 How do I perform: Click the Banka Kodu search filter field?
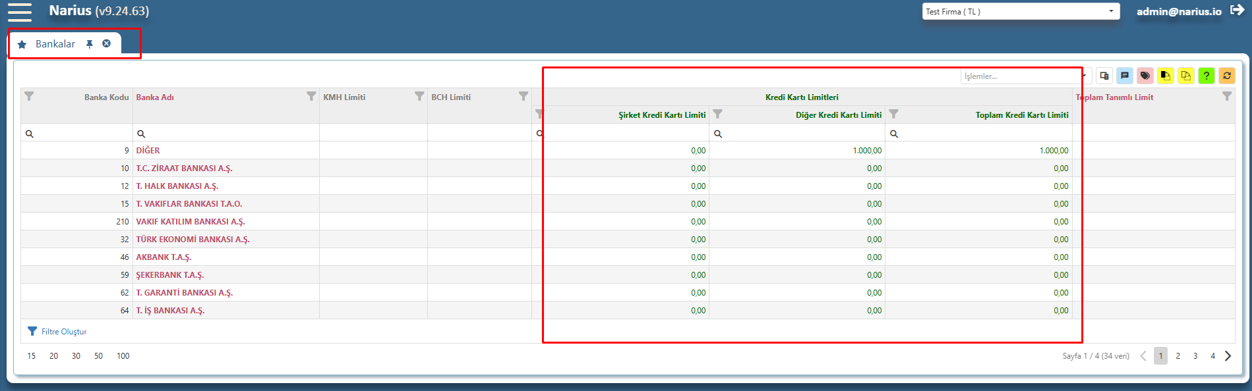click(76, 133)
